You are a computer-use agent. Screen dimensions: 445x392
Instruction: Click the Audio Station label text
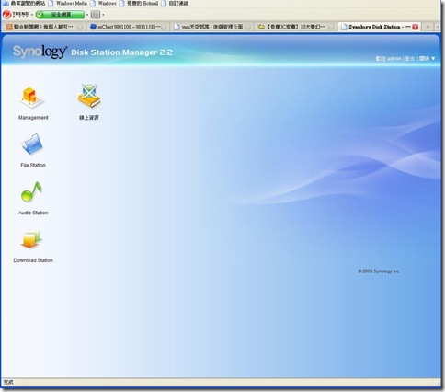[x=33, y=213]
